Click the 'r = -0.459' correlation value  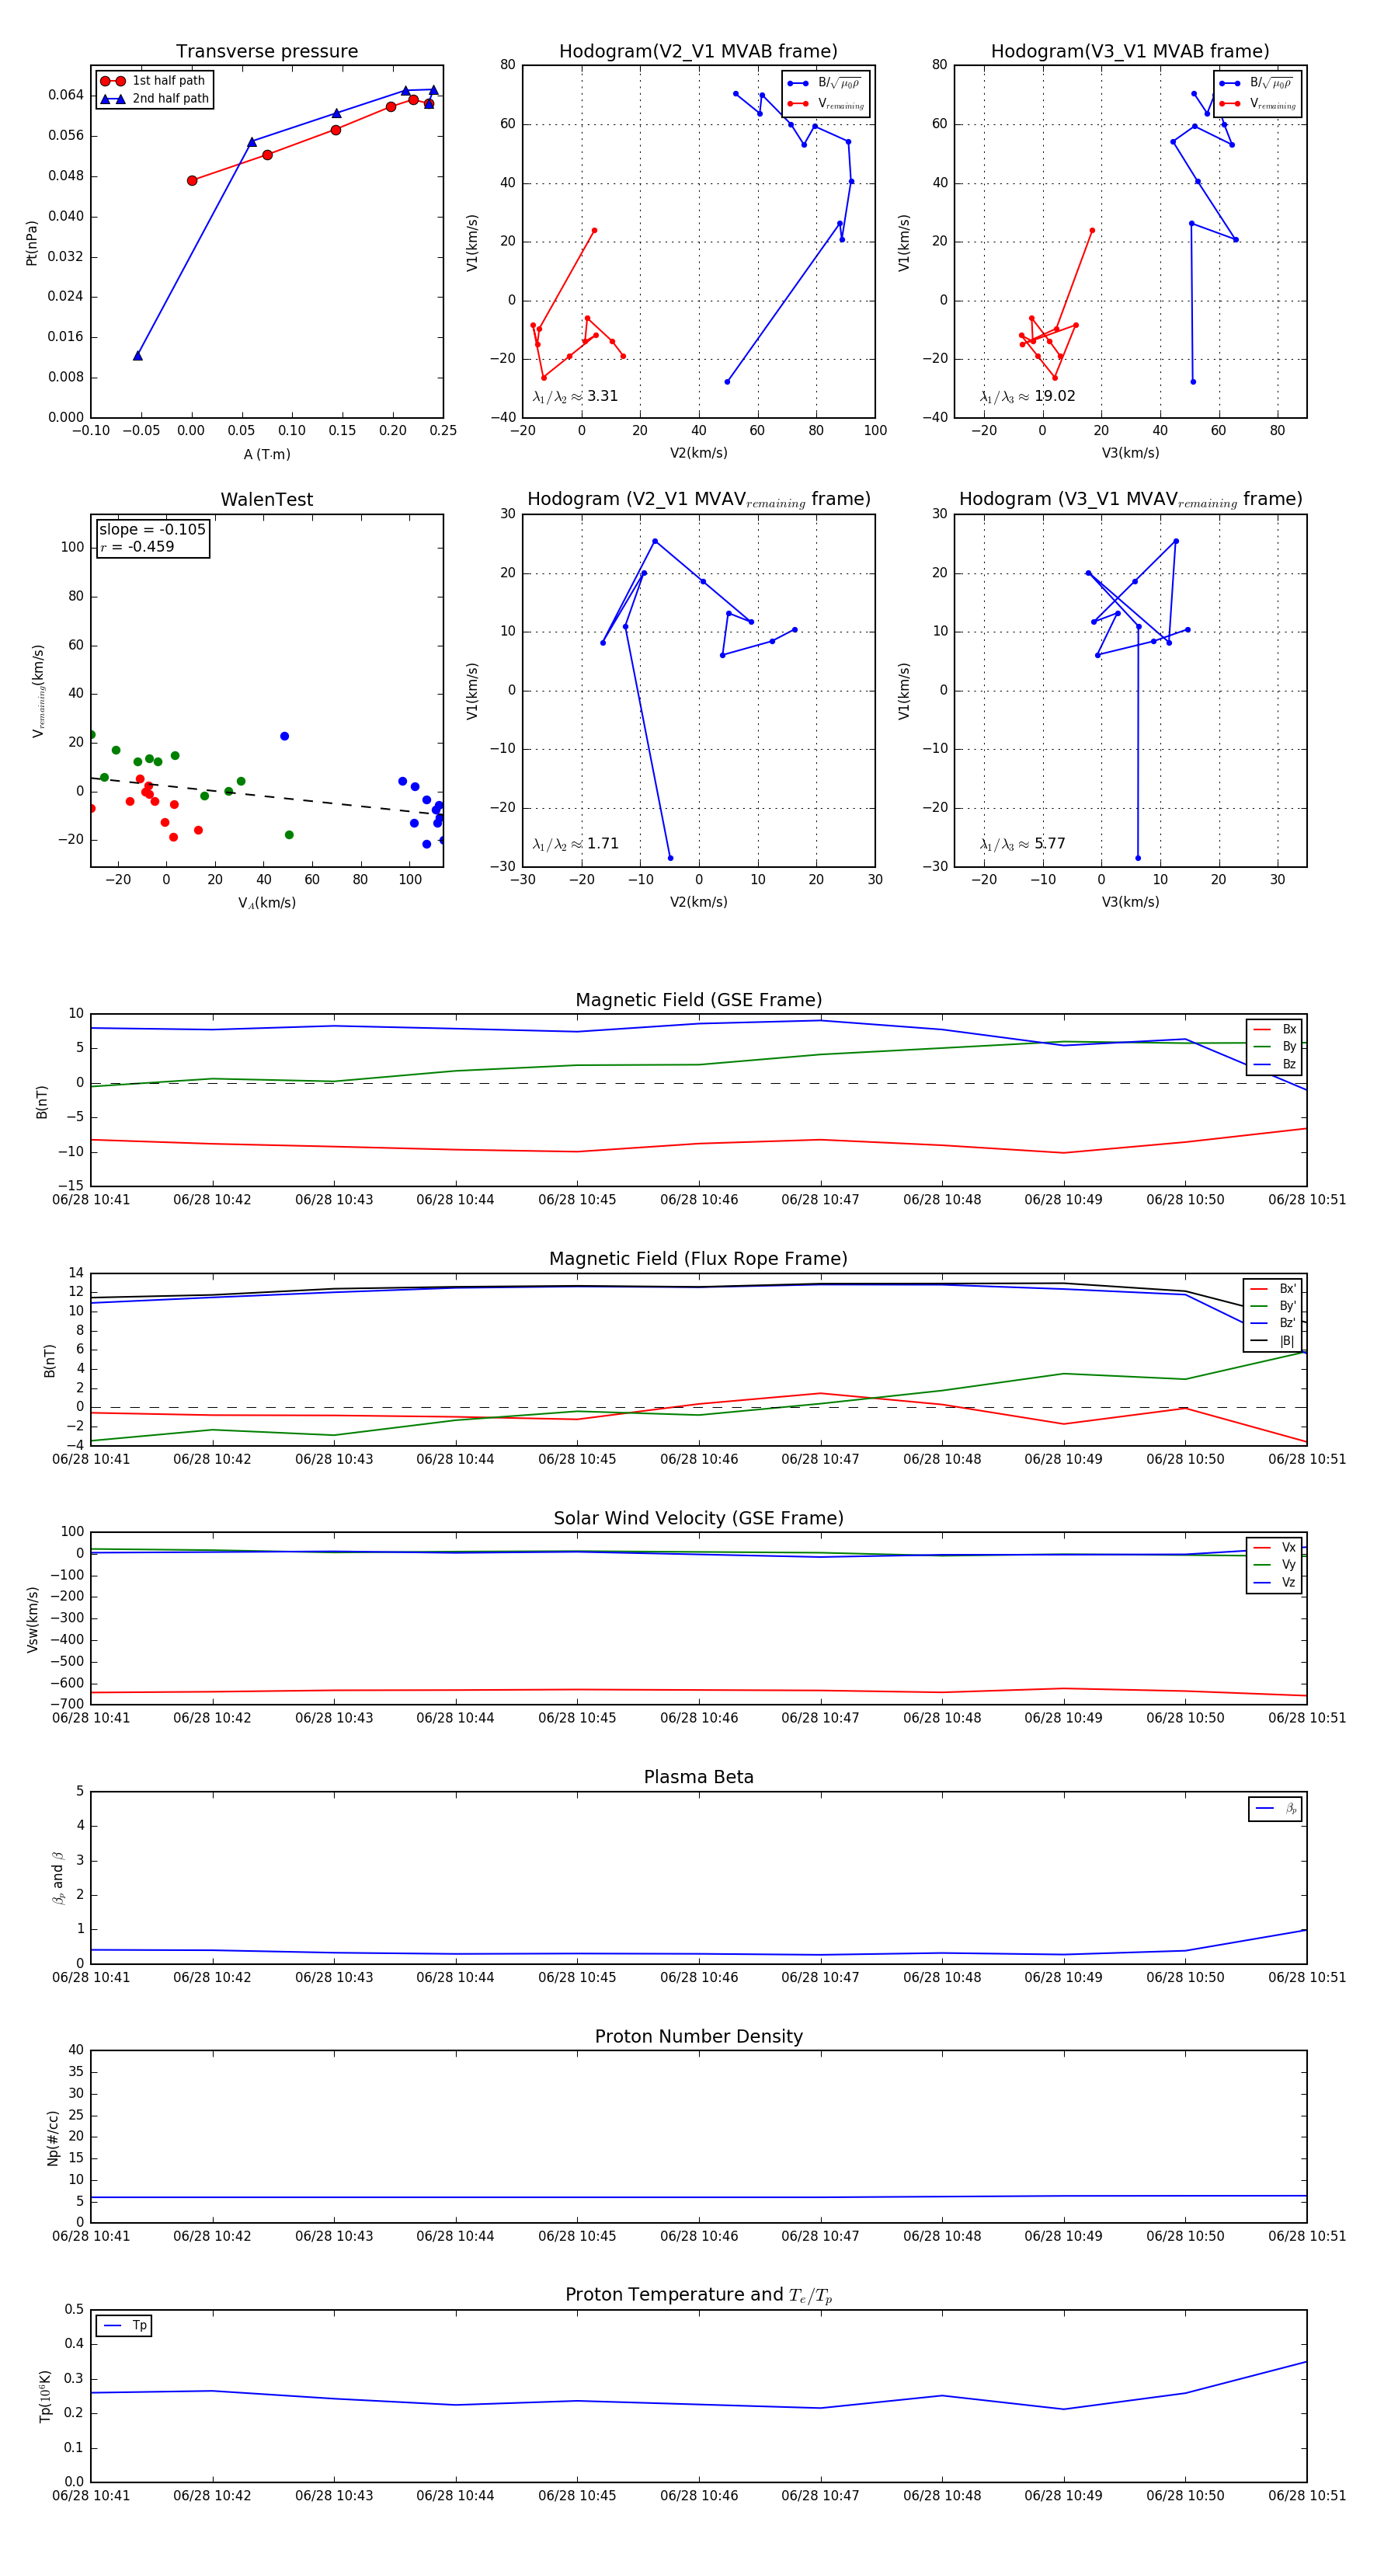click(137, 546)
